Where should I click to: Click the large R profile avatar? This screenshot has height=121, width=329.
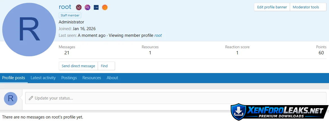click(29, 29)
